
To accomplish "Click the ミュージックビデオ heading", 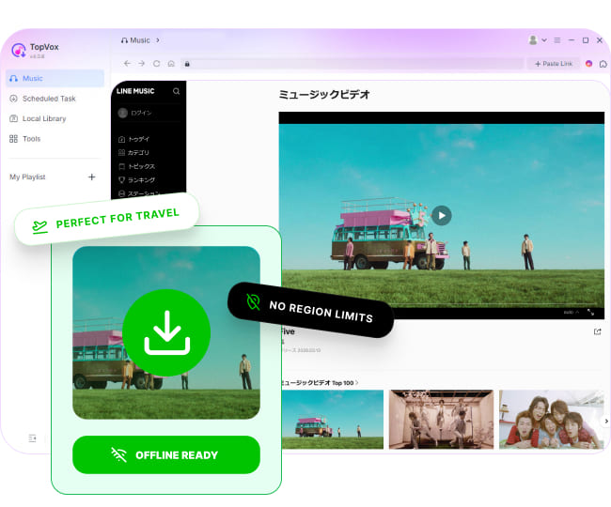I will click(323, 95).
